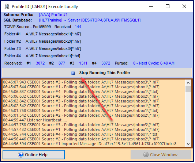Screen dimensions: 195x163
Task: Click the log scrollbar thumb
Action: pos(188,89)
